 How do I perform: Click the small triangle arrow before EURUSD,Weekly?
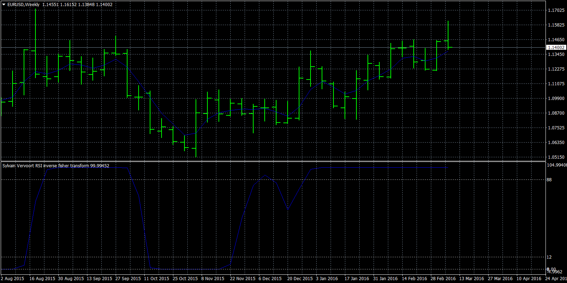pyautogui.click(x=4, y=5)
